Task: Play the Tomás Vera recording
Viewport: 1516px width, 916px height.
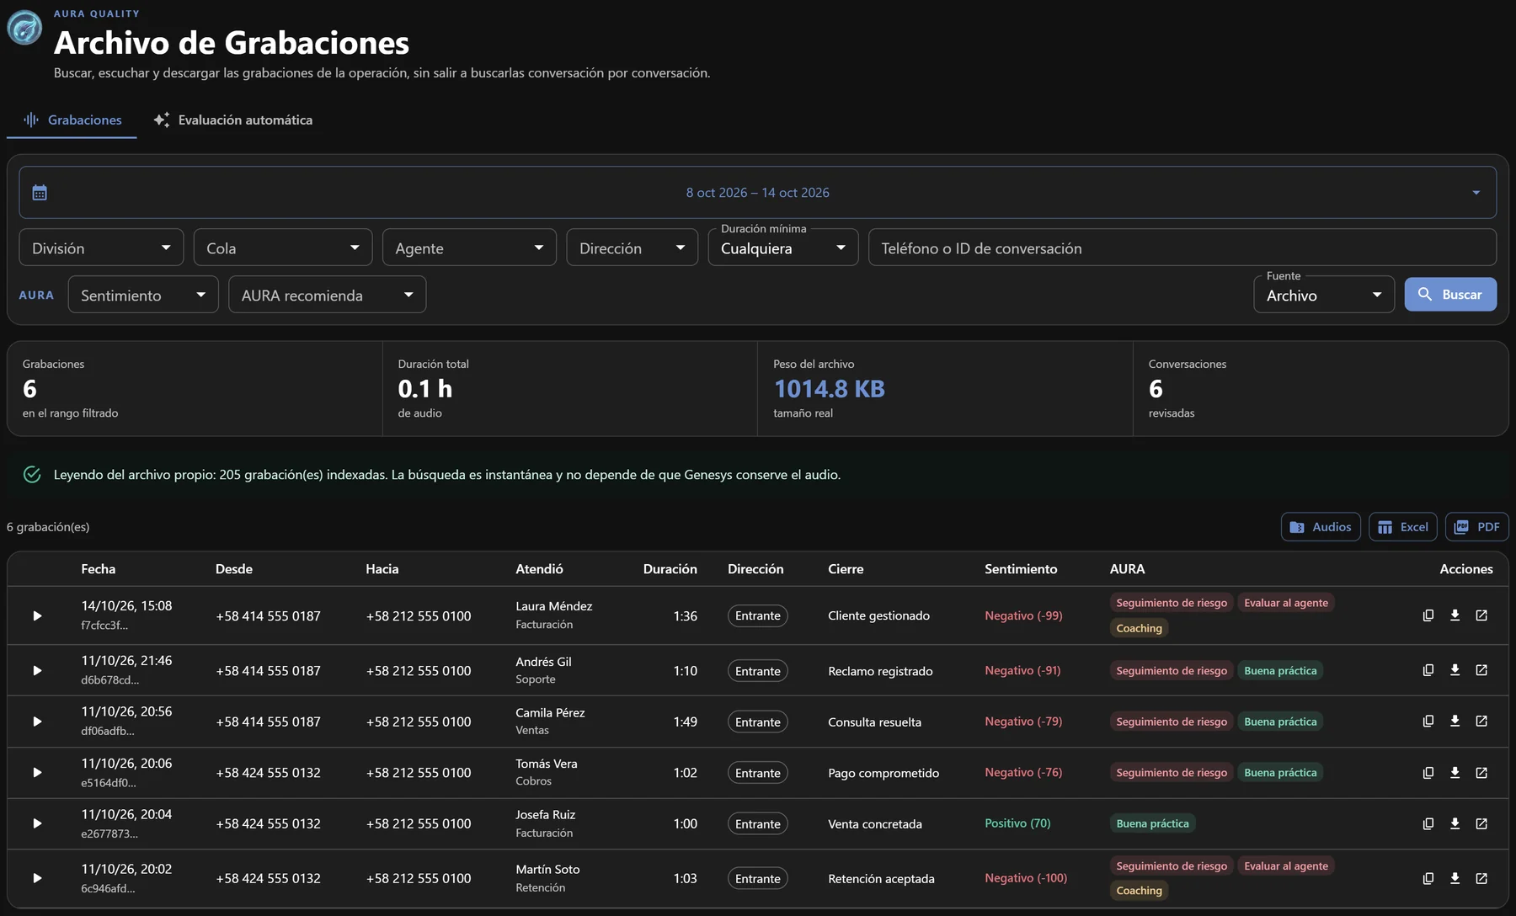Action: click(37, 772)
